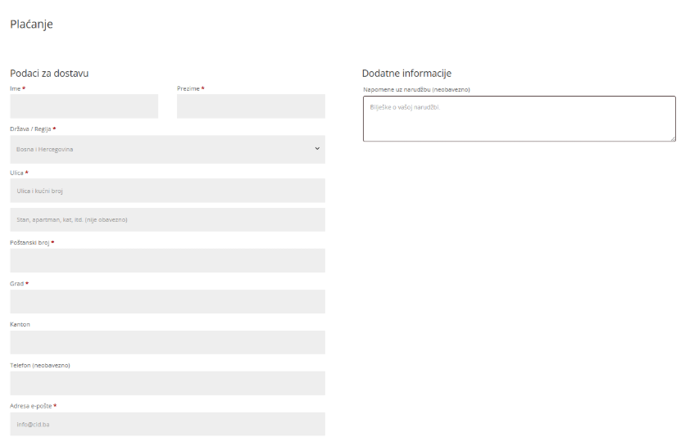The image size is (685, 446).
Task: Click the Adresa e-pošte label
Action: coord(31,406)
